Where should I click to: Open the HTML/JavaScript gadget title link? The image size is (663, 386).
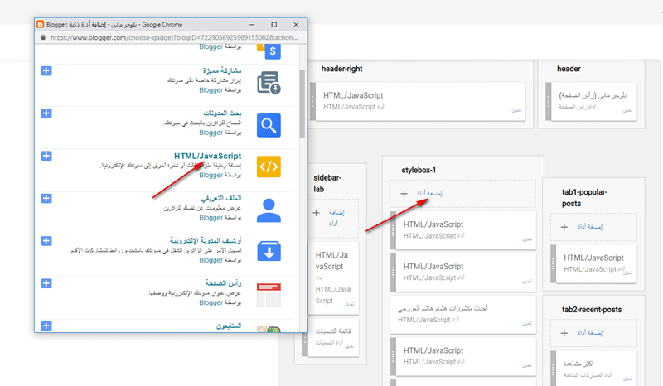207,155
